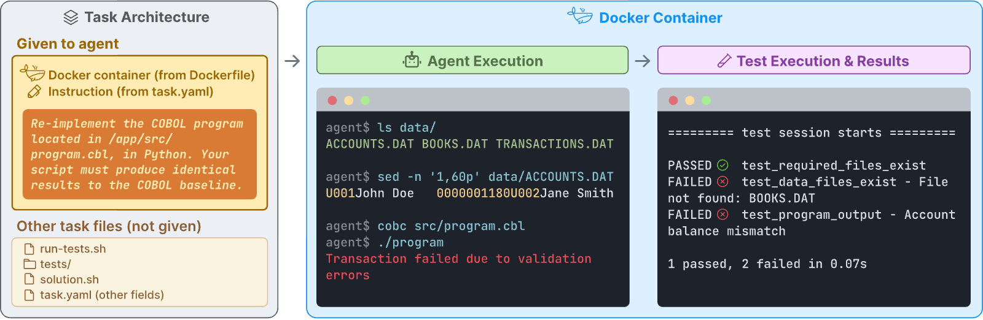This screenshot has height=320, width=983.
Task: Click Docker container (from Dockerfile) label
Action: point(151,75)
